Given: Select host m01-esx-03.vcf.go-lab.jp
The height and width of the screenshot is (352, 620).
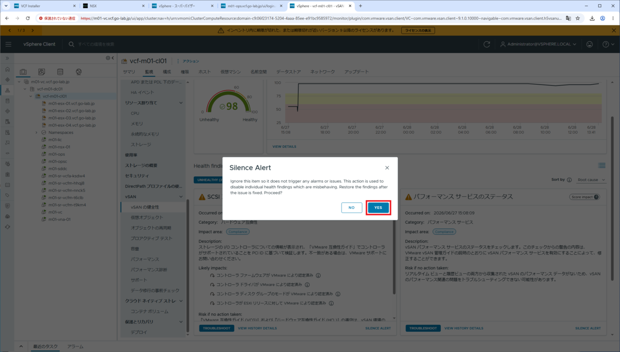Looking at the screenshot, I should [71, 118].
